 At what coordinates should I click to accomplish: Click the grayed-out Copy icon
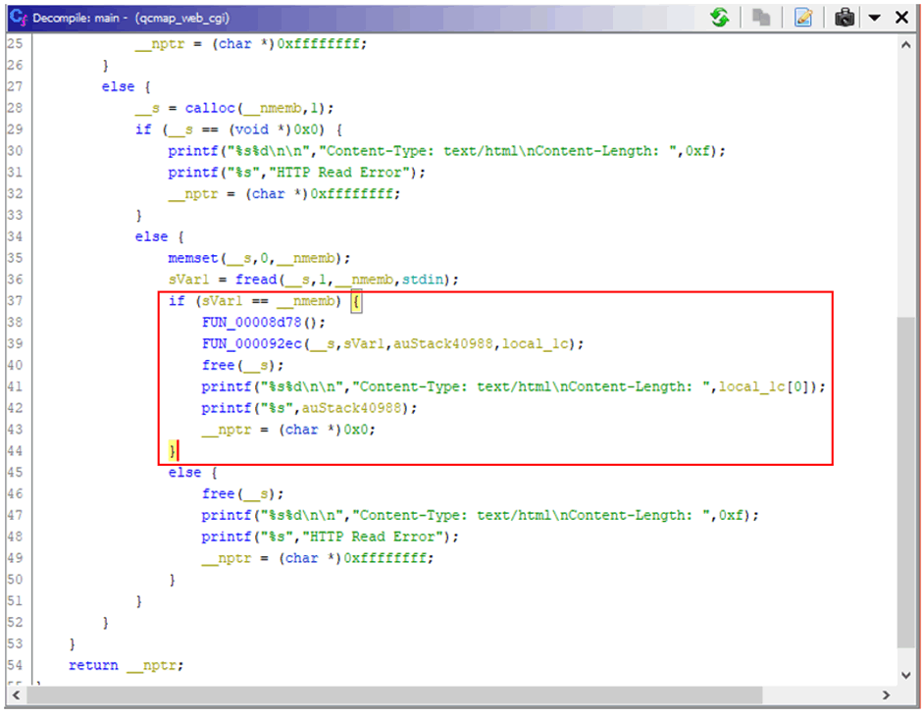point(760,18)
